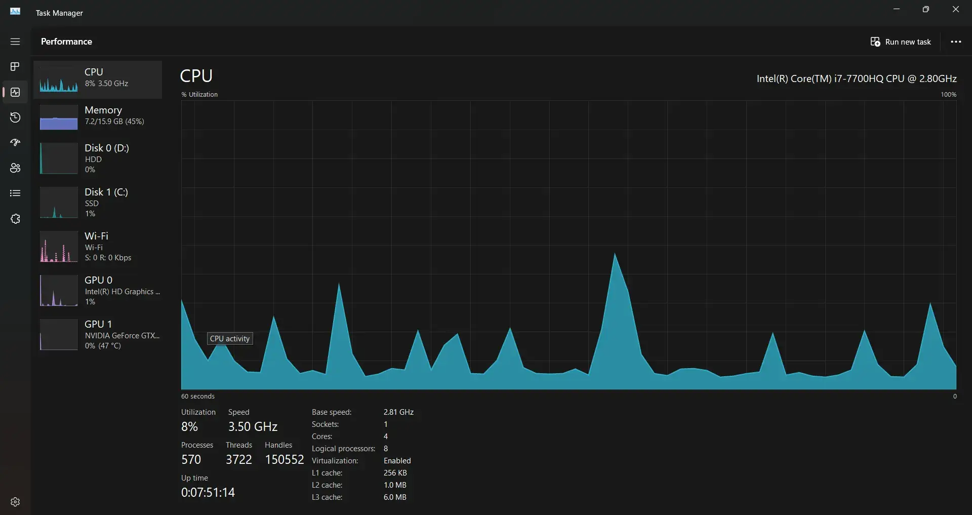Open the Users page icon
This screenshot has height=515, width=972.
[x=15, y=168]
